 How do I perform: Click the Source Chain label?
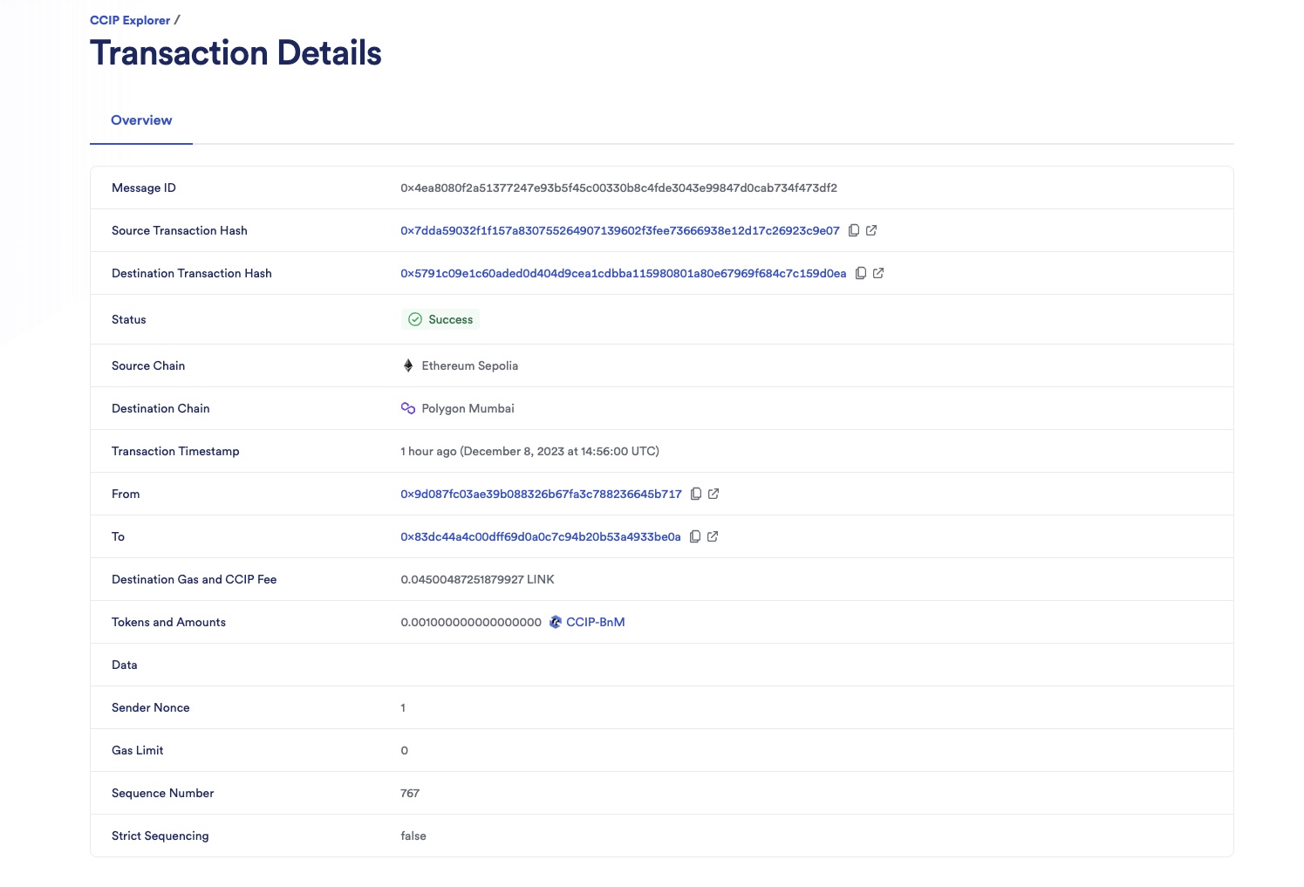148,365
